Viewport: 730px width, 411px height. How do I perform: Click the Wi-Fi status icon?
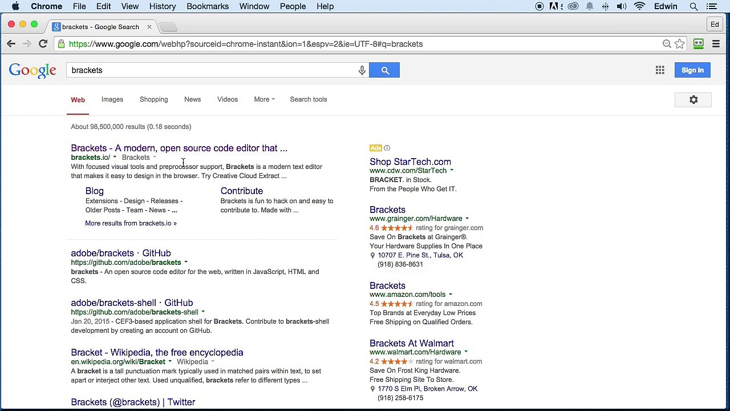640,6
